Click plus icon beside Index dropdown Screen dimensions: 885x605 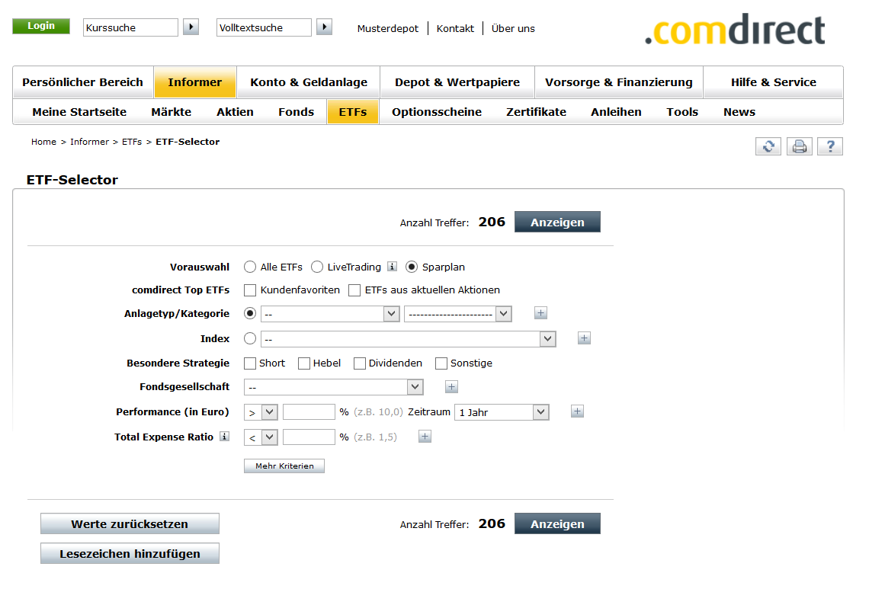click(x=584, y=338)
